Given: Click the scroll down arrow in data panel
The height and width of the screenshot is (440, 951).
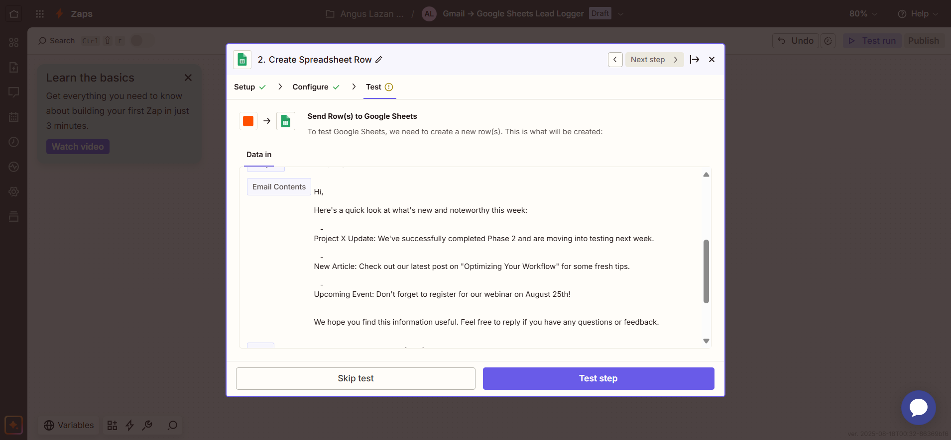Looking at the screenshot, I should [706, 341].
